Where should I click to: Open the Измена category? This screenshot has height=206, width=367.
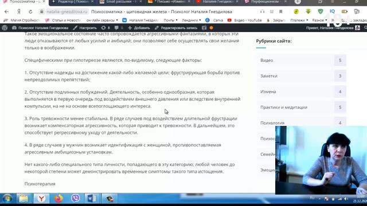pos(268,92)
